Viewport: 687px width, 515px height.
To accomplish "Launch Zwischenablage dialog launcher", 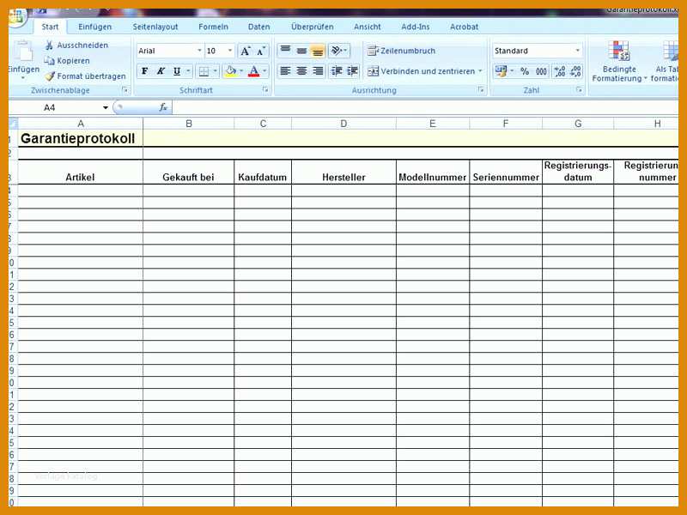I will (x=125, y=90).
